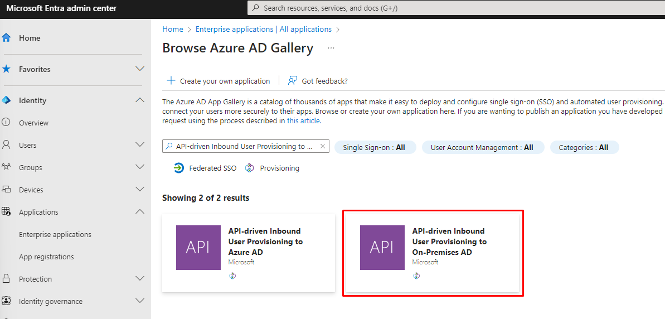Image resolution: width=665 pixels, height=319 pixels.
Task: Open the Single Sign-on filter dropdown
Action: pos(374,147)
